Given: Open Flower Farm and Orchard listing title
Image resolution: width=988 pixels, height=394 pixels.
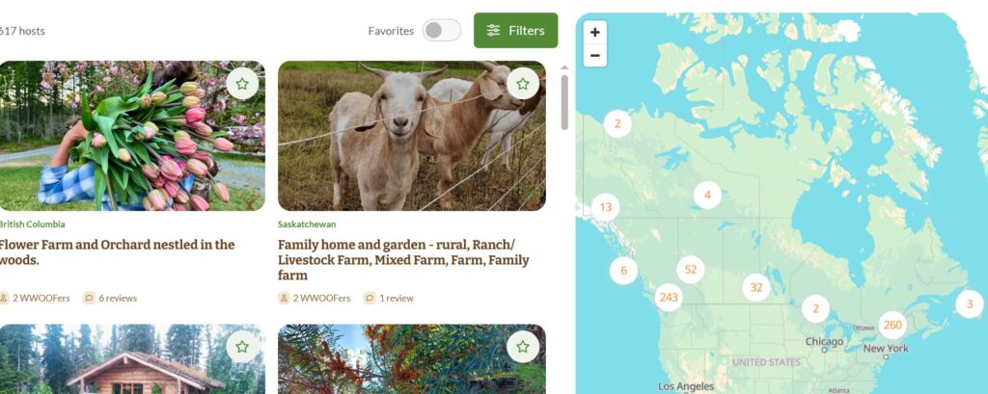Looking at the screenshot, I should point(116,252).
